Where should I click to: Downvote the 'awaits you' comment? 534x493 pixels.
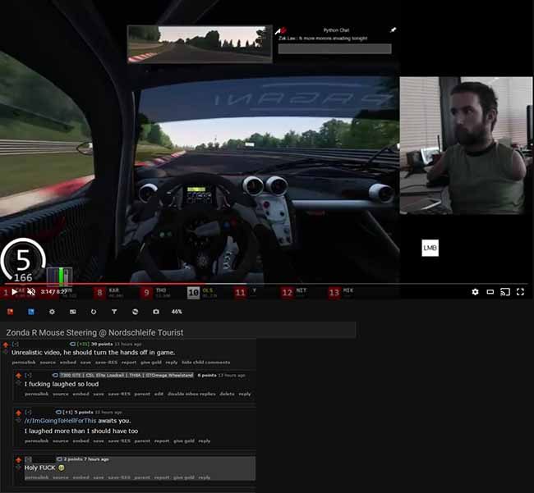(x=18, y=421)
